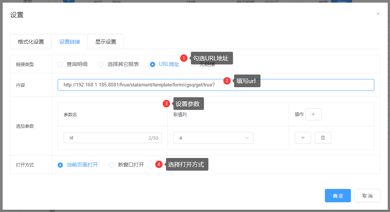Image resolution: width=390 pixels, height=212 pixels.
Task: Insert a row with the plus icon in the id row
Action: click(303, 138)
